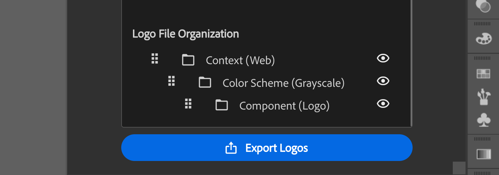The height and width of the screenshot is (175, 499).
Task: Click the drag handle beside Context (Web)
Action: (x=154, y=58)
